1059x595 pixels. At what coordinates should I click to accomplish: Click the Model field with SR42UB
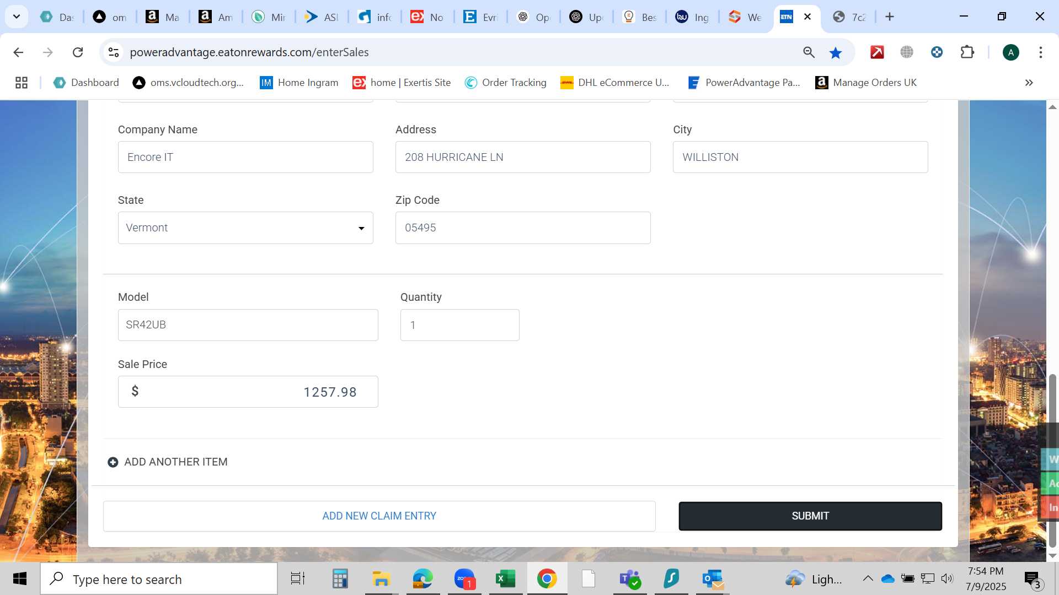(248, 325)
